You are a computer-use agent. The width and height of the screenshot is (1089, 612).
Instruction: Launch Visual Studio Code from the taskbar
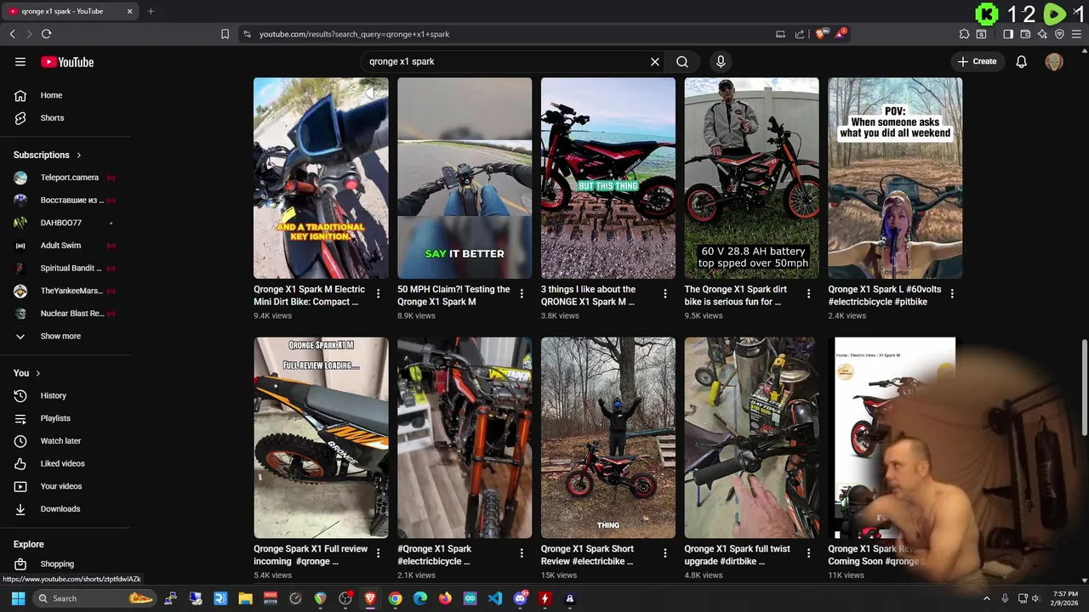[495, 598]
